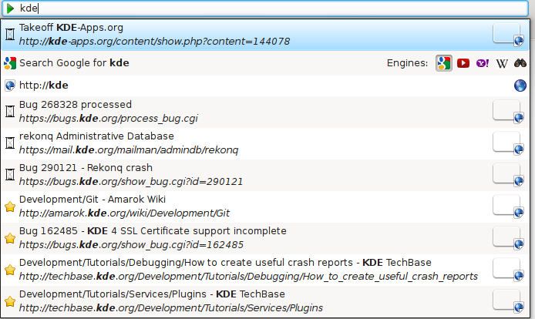
Task: Click thumbnail preview for rekonq Administrative Database
Action: [508, 143]
